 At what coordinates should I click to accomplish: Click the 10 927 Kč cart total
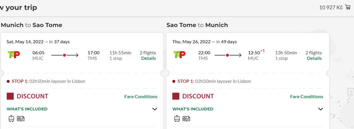tap(331, 8)
